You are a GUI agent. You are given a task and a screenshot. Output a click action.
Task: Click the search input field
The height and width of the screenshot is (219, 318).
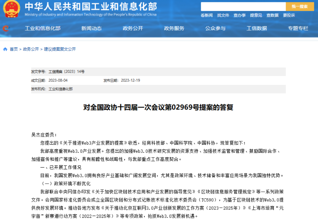point(243,7)
